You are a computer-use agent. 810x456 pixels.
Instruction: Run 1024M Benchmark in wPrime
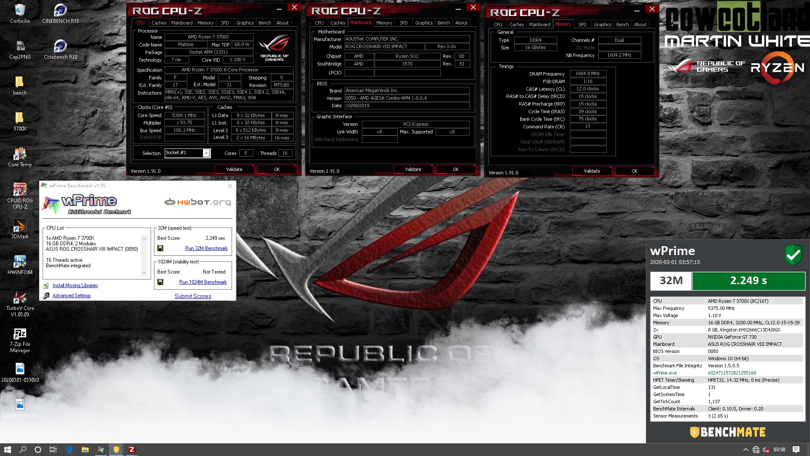tap(203, 282)
